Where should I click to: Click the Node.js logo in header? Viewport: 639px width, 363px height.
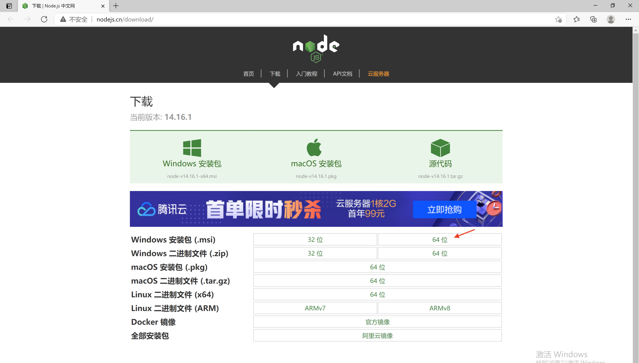click(x=316, y=49)
